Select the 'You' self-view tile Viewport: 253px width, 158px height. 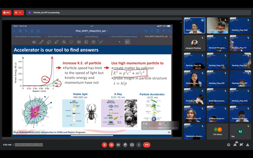pos(240,131)
